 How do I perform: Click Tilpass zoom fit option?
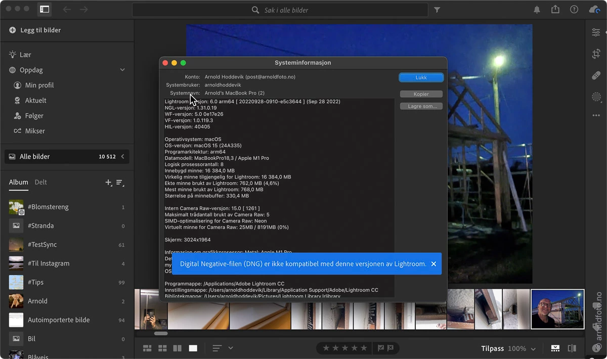point(493,348)
